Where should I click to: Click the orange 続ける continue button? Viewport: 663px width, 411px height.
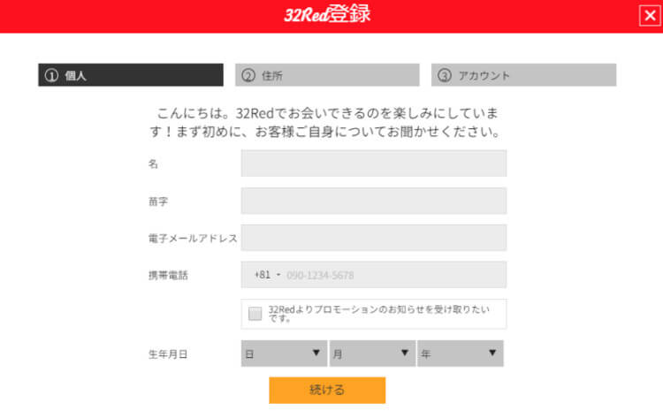pyautogui.click(x=327, y=390)
